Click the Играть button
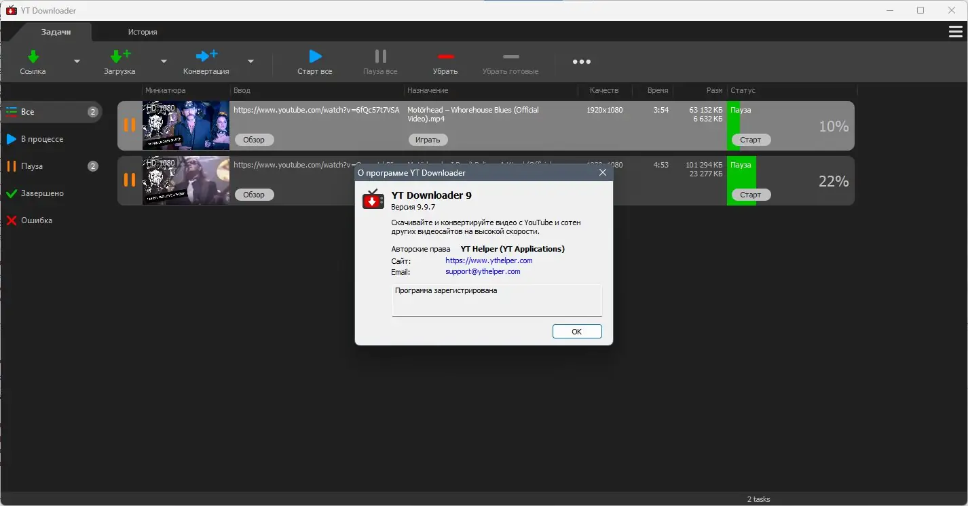This screenshot has width=968, height=506. [x=428, y=140]
